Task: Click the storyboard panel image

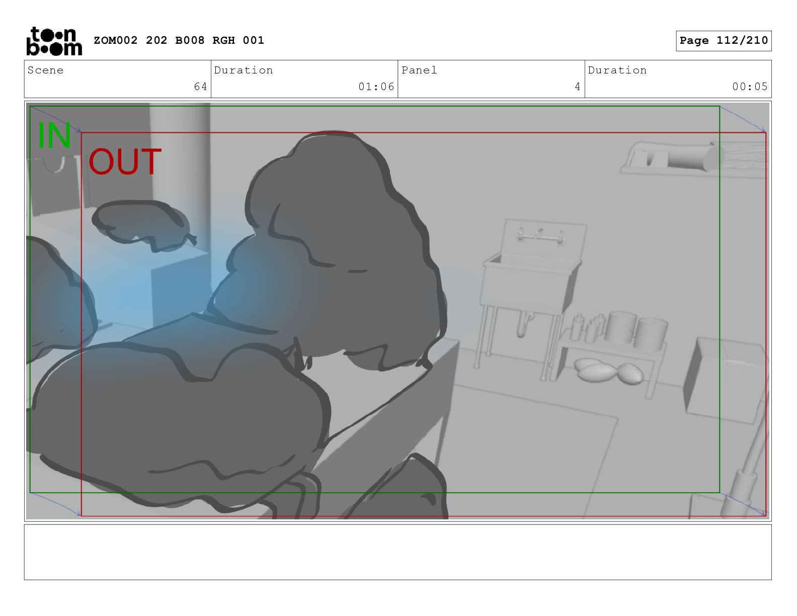Action: point(397,311)
